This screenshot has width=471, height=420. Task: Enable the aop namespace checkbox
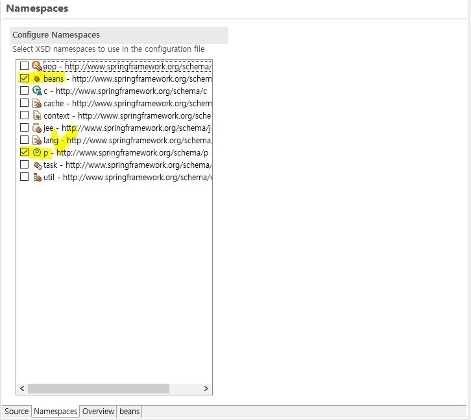point(25,65)
